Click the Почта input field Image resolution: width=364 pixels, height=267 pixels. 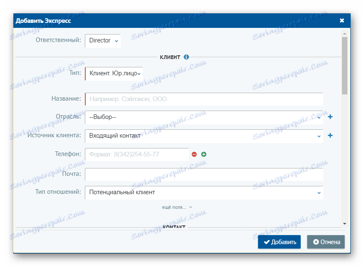(x=204, y=174)
